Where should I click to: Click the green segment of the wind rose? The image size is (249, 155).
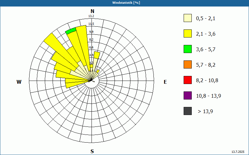pos(71,31)
